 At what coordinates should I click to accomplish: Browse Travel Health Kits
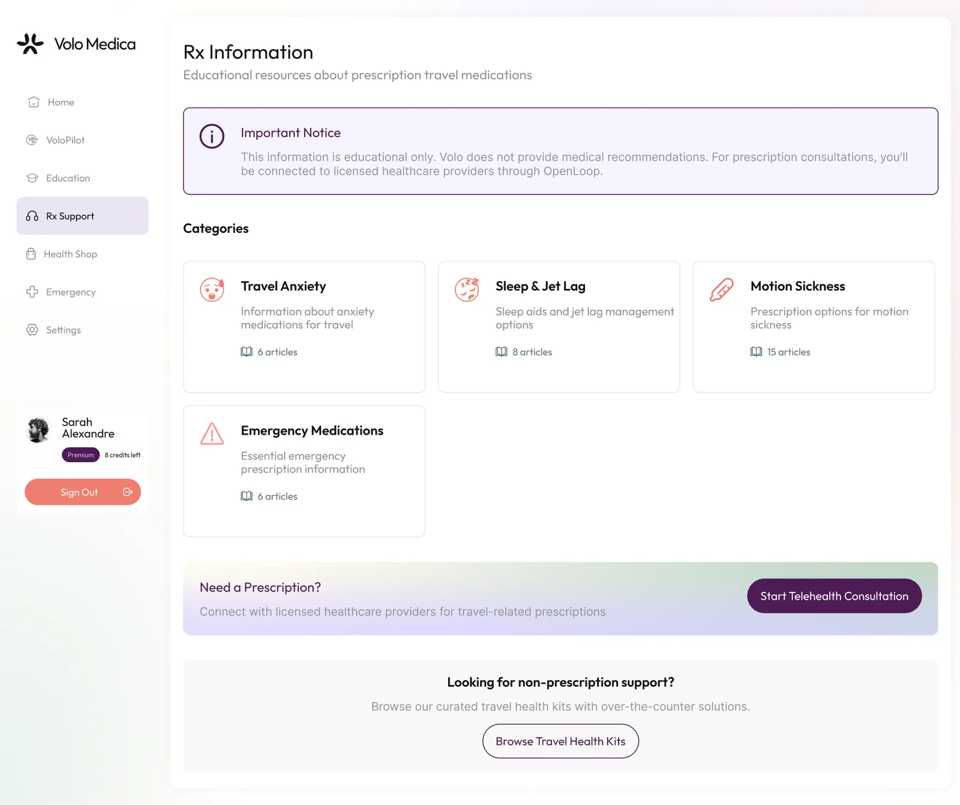click(560, 741)
